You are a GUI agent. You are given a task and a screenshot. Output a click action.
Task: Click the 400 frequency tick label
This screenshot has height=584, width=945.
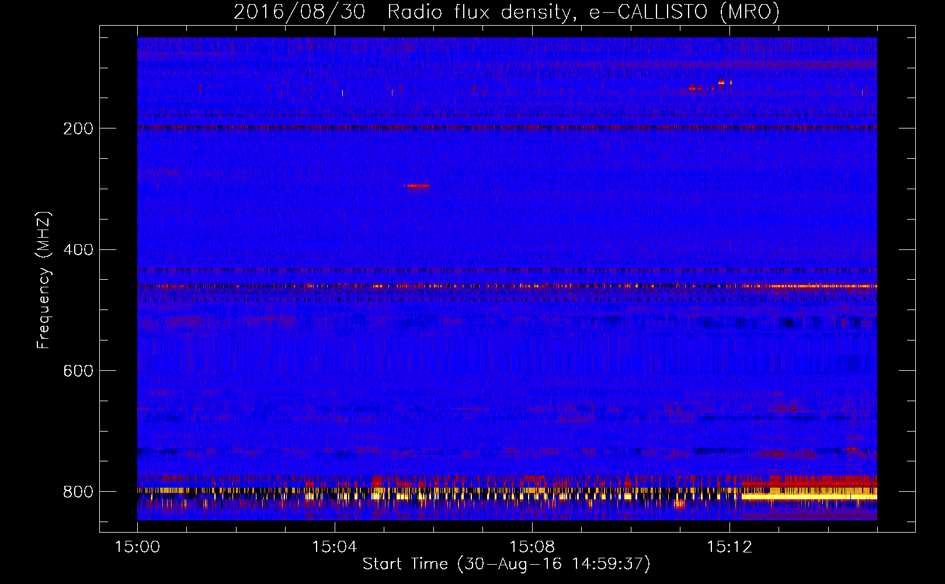point(78,250)
